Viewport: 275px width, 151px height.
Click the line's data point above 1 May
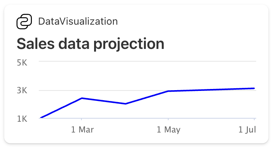click(x=168, y=91)
